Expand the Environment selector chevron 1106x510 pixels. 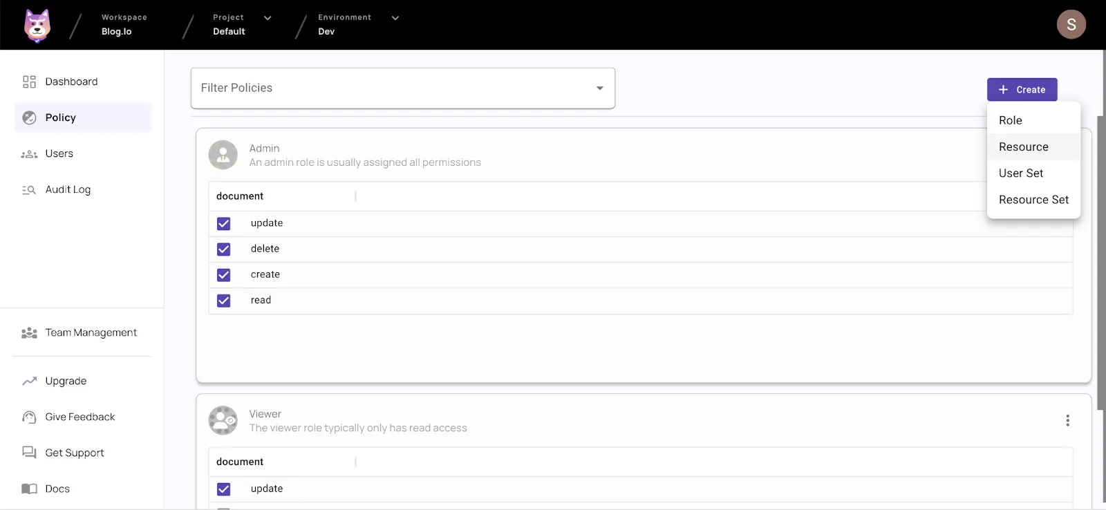tap(395, 18)
